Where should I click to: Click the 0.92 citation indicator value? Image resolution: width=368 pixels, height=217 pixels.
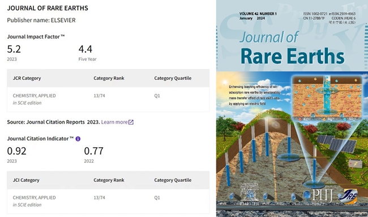pyautogui.click(x=16, y=151)
